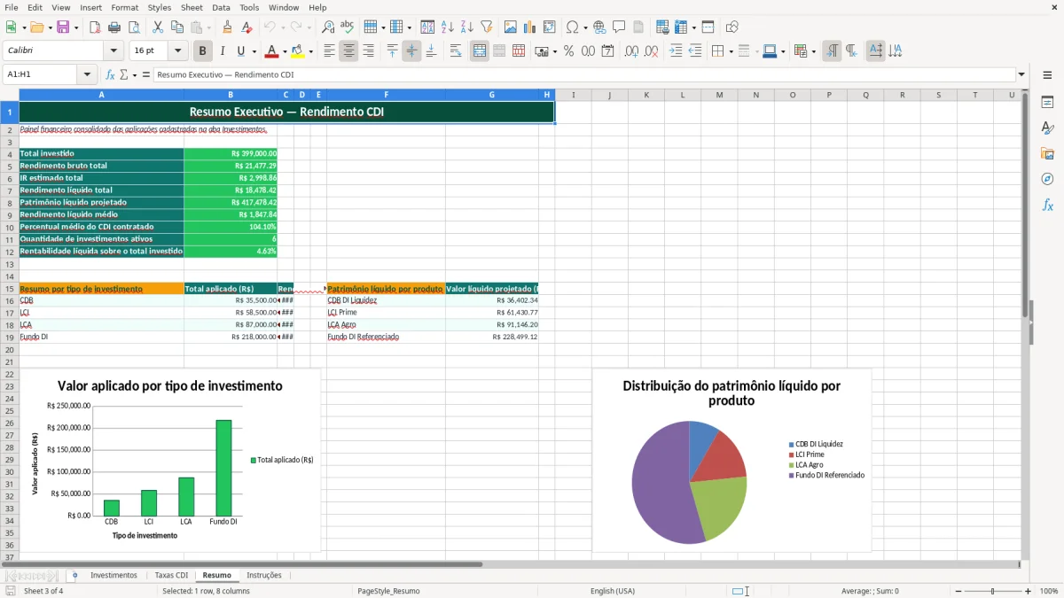The image size is (1064, 598).
Task: Open the sidebar Gallery icon
Action: tap(1047, 153)
